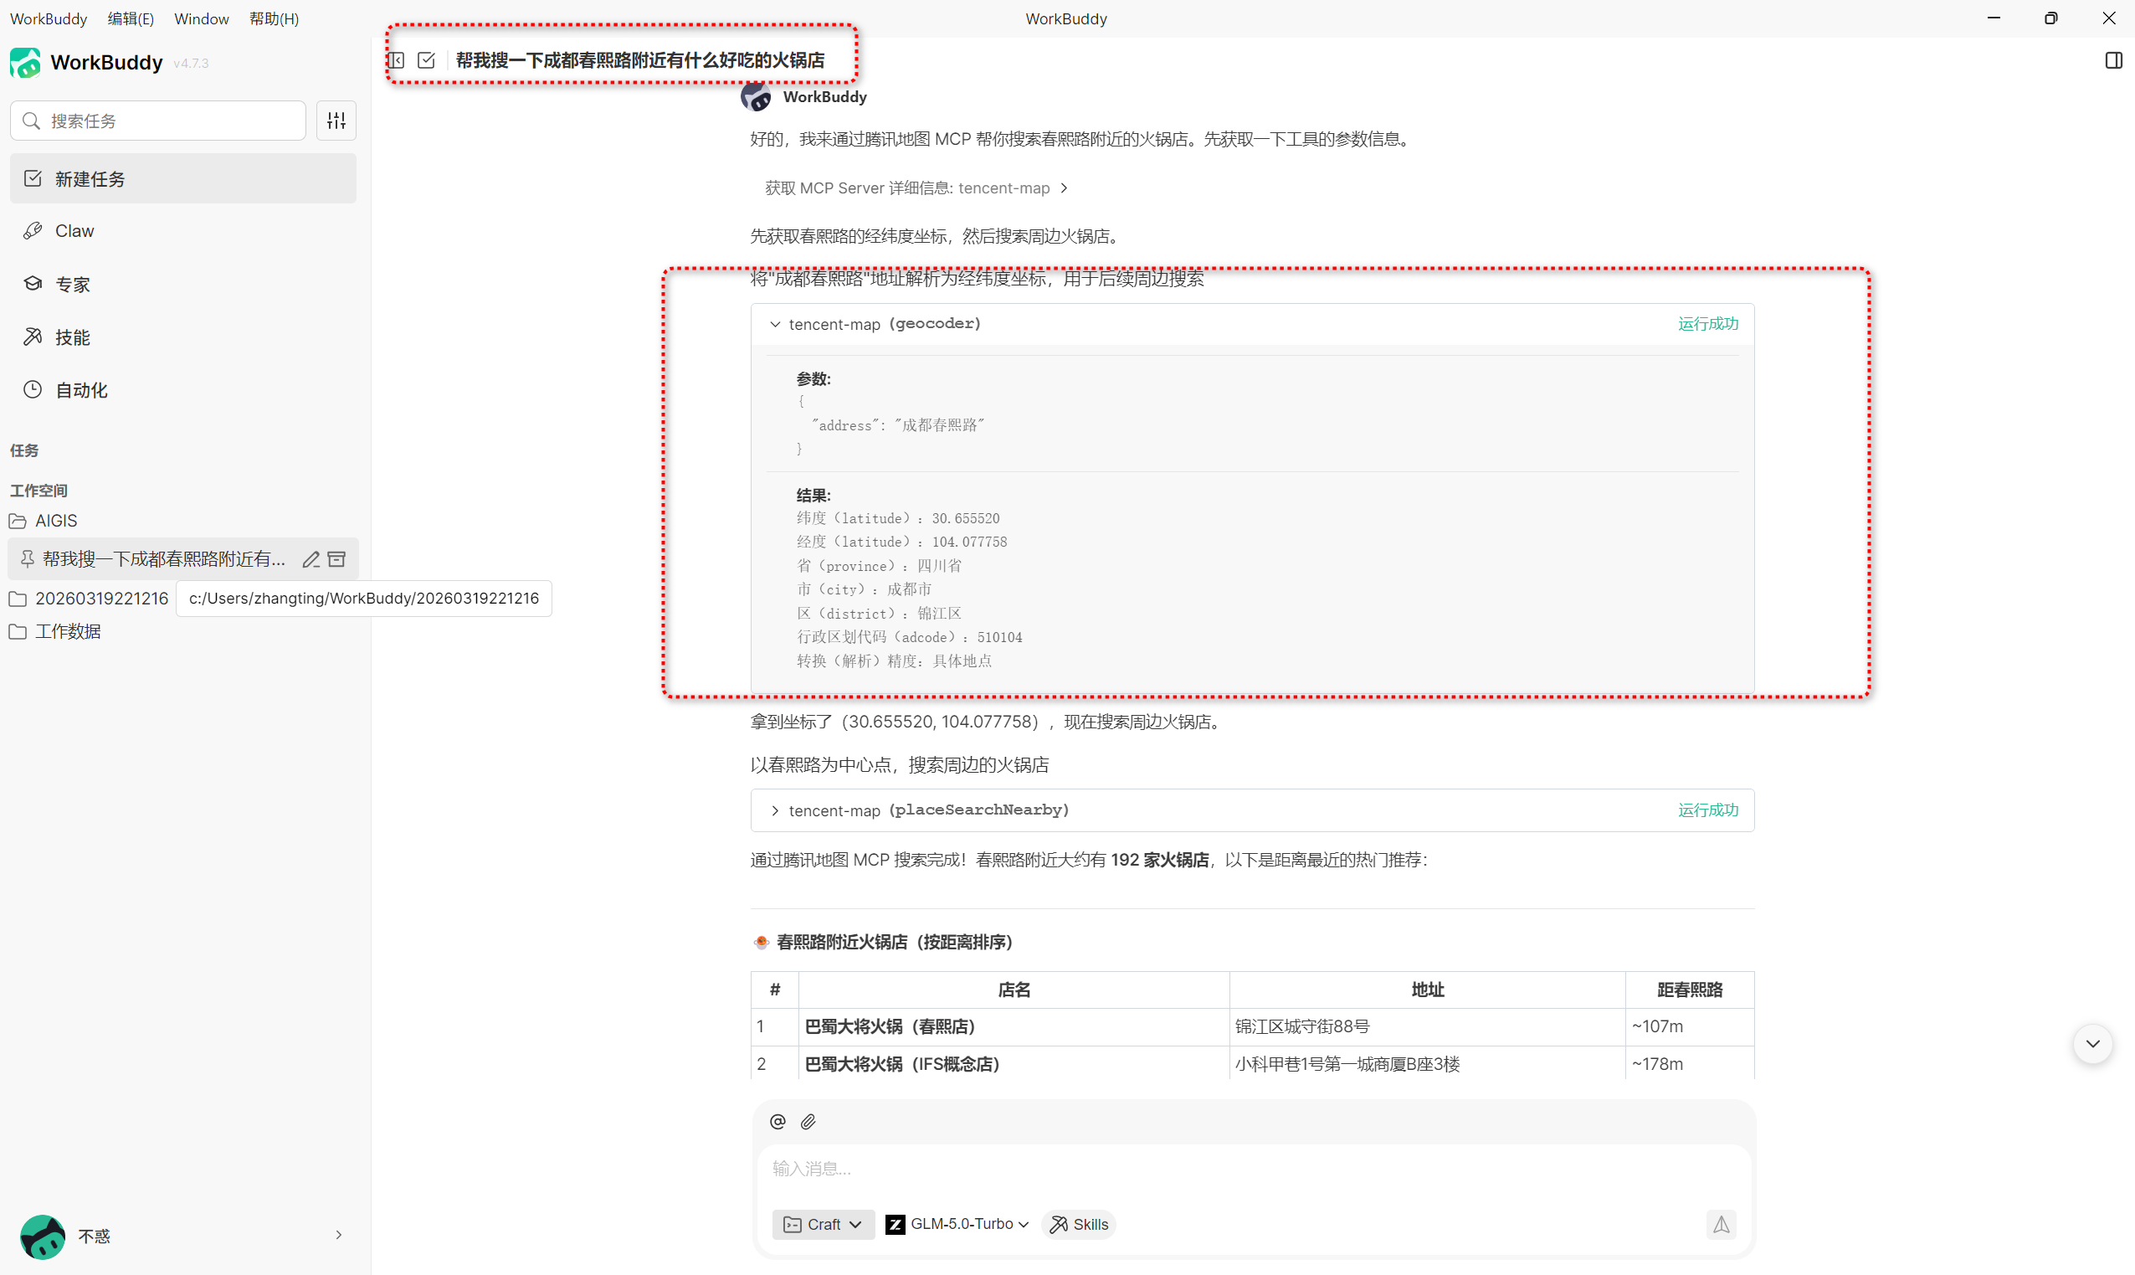2135x1275 pixels.
Task: Select the pinned 帮我搜一下成都春熙路附近有 task
Action: click(163, 559)
